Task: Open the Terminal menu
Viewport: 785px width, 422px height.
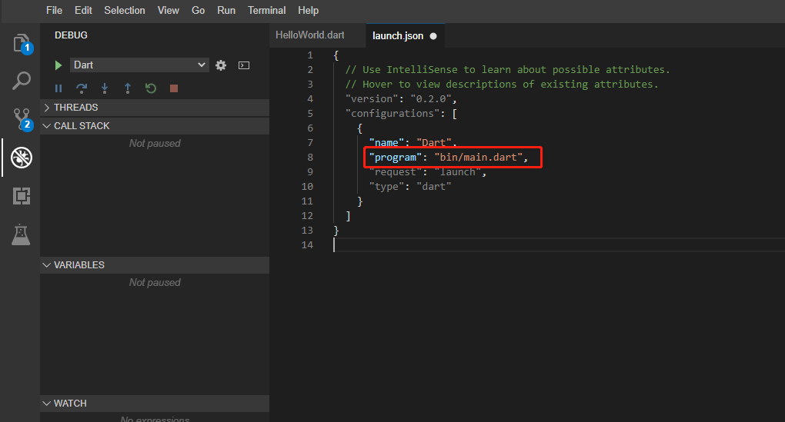Action: [267, 11]
